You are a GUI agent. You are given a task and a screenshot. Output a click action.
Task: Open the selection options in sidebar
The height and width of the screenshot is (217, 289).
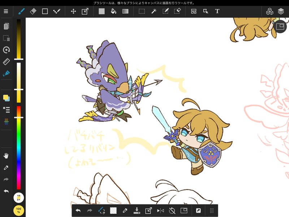click(6, 38)
